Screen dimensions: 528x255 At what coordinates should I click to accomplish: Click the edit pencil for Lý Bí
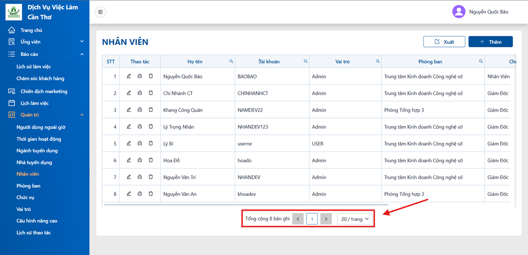129,143
